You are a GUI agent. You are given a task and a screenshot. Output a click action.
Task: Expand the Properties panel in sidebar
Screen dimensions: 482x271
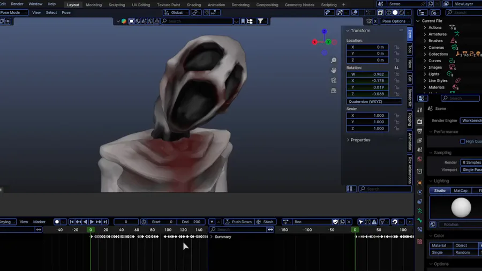pyautogui.click(x=348, y=140)
